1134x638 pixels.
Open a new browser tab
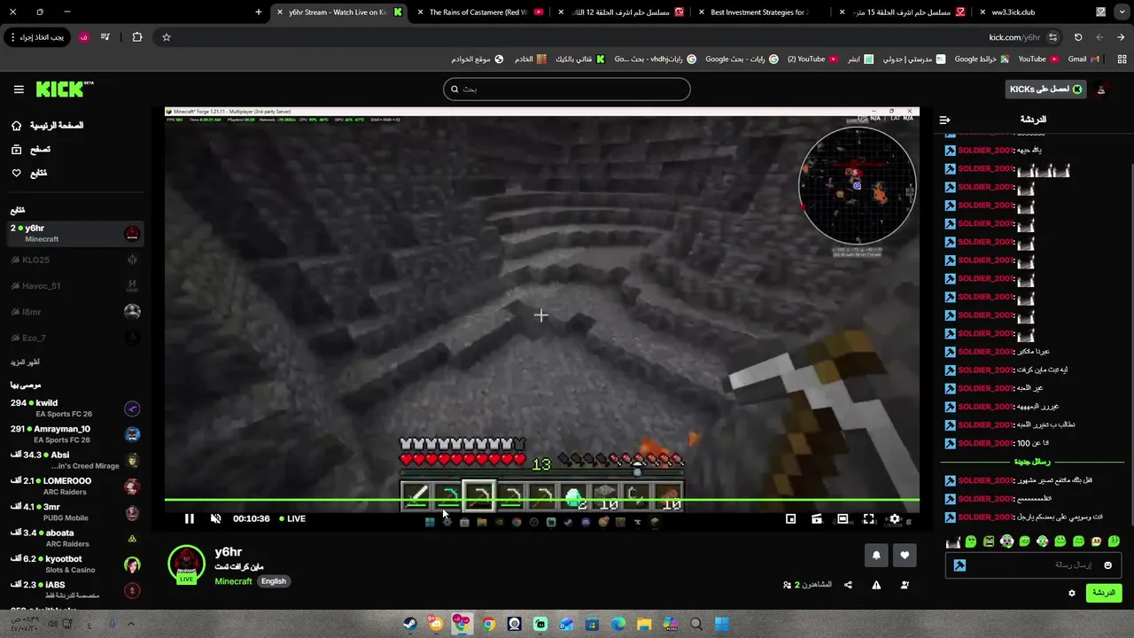click(259, 12)
